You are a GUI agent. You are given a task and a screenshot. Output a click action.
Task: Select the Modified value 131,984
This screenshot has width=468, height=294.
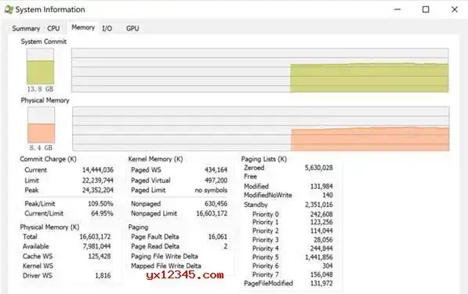321,187
